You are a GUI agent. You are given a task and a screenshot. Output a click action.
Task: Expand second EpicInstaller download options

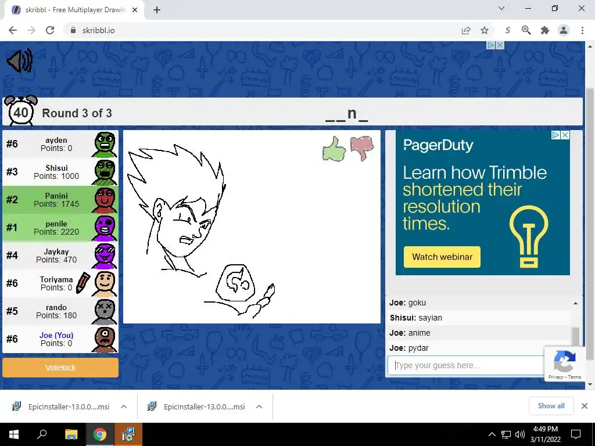click(x=259, y=407)
